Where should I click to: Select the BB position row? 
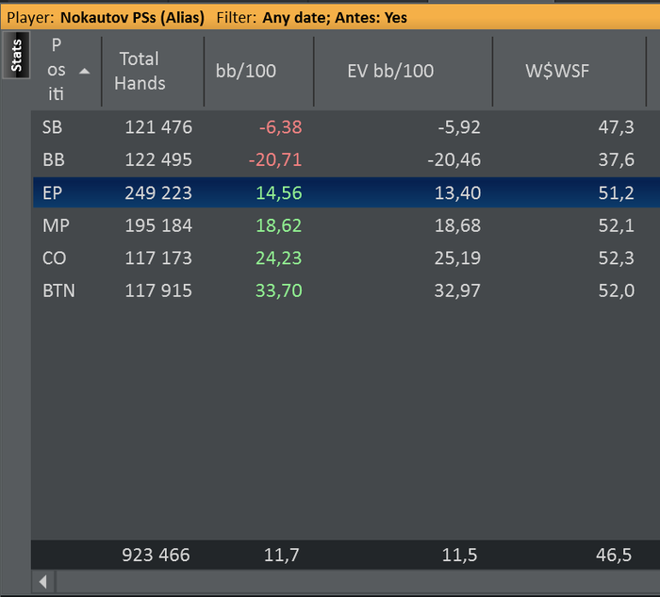53,160
